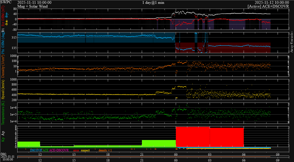Click the SWPC title in the corner
The image size is (294, 162).
click(x=6, y=2)
